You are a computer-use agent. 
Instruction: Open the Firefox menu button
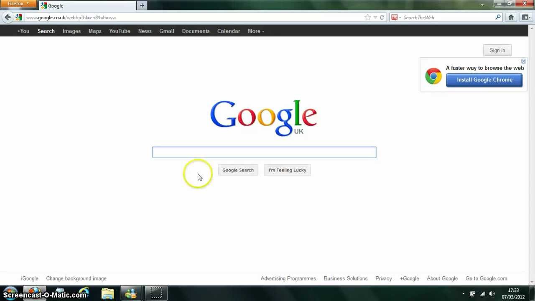(x=18, y=4)
